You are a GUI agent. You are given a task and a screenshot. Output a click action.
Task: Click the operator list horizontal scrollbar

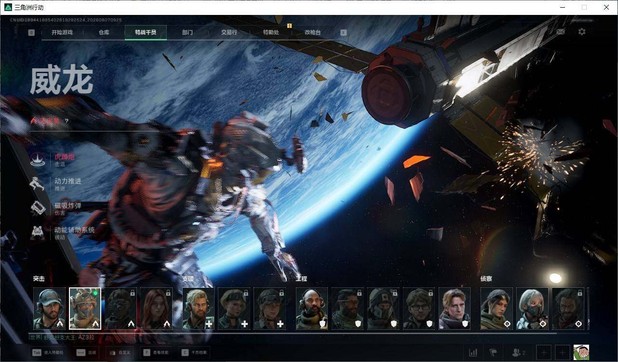click(x=293, y=333)
